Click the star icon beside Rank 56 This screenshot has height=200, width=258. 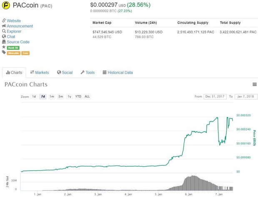4,47
